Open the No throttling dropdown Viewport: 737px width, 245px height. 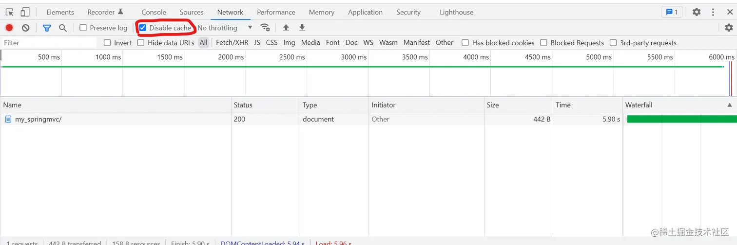225,28
